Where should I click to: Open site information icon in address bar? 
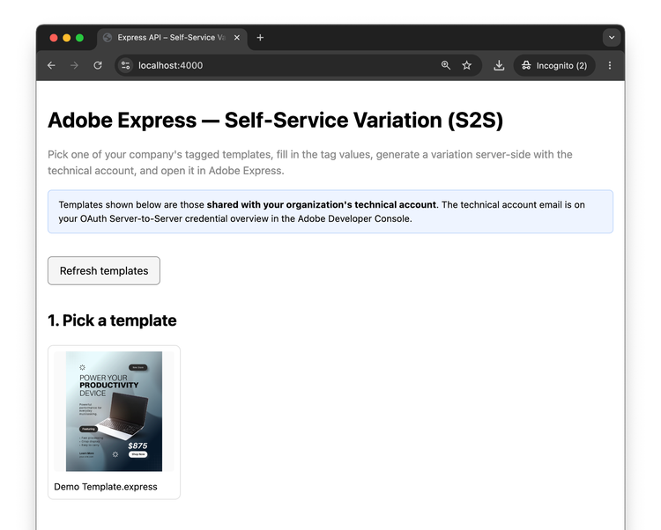click(x=125, y=65)
